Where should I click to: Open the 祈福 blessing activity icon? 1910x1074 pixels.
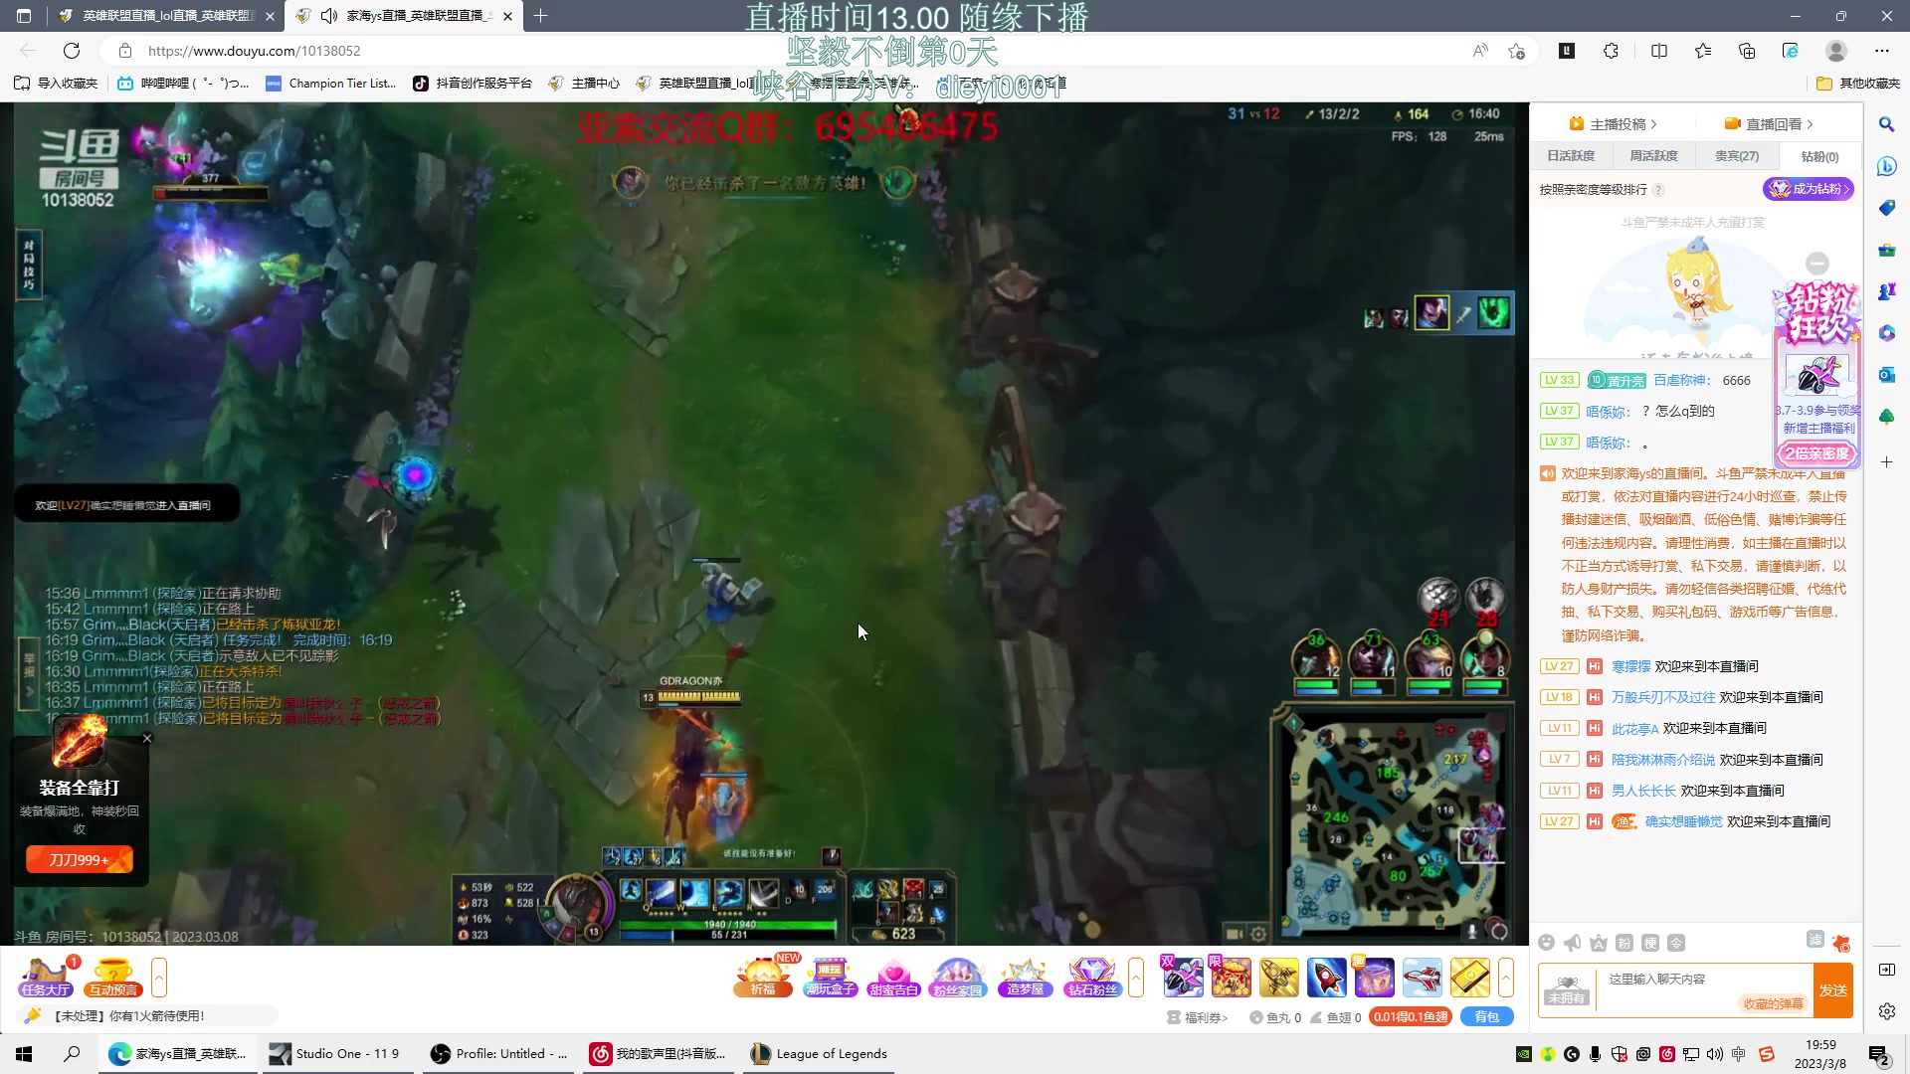coord(763,977)
